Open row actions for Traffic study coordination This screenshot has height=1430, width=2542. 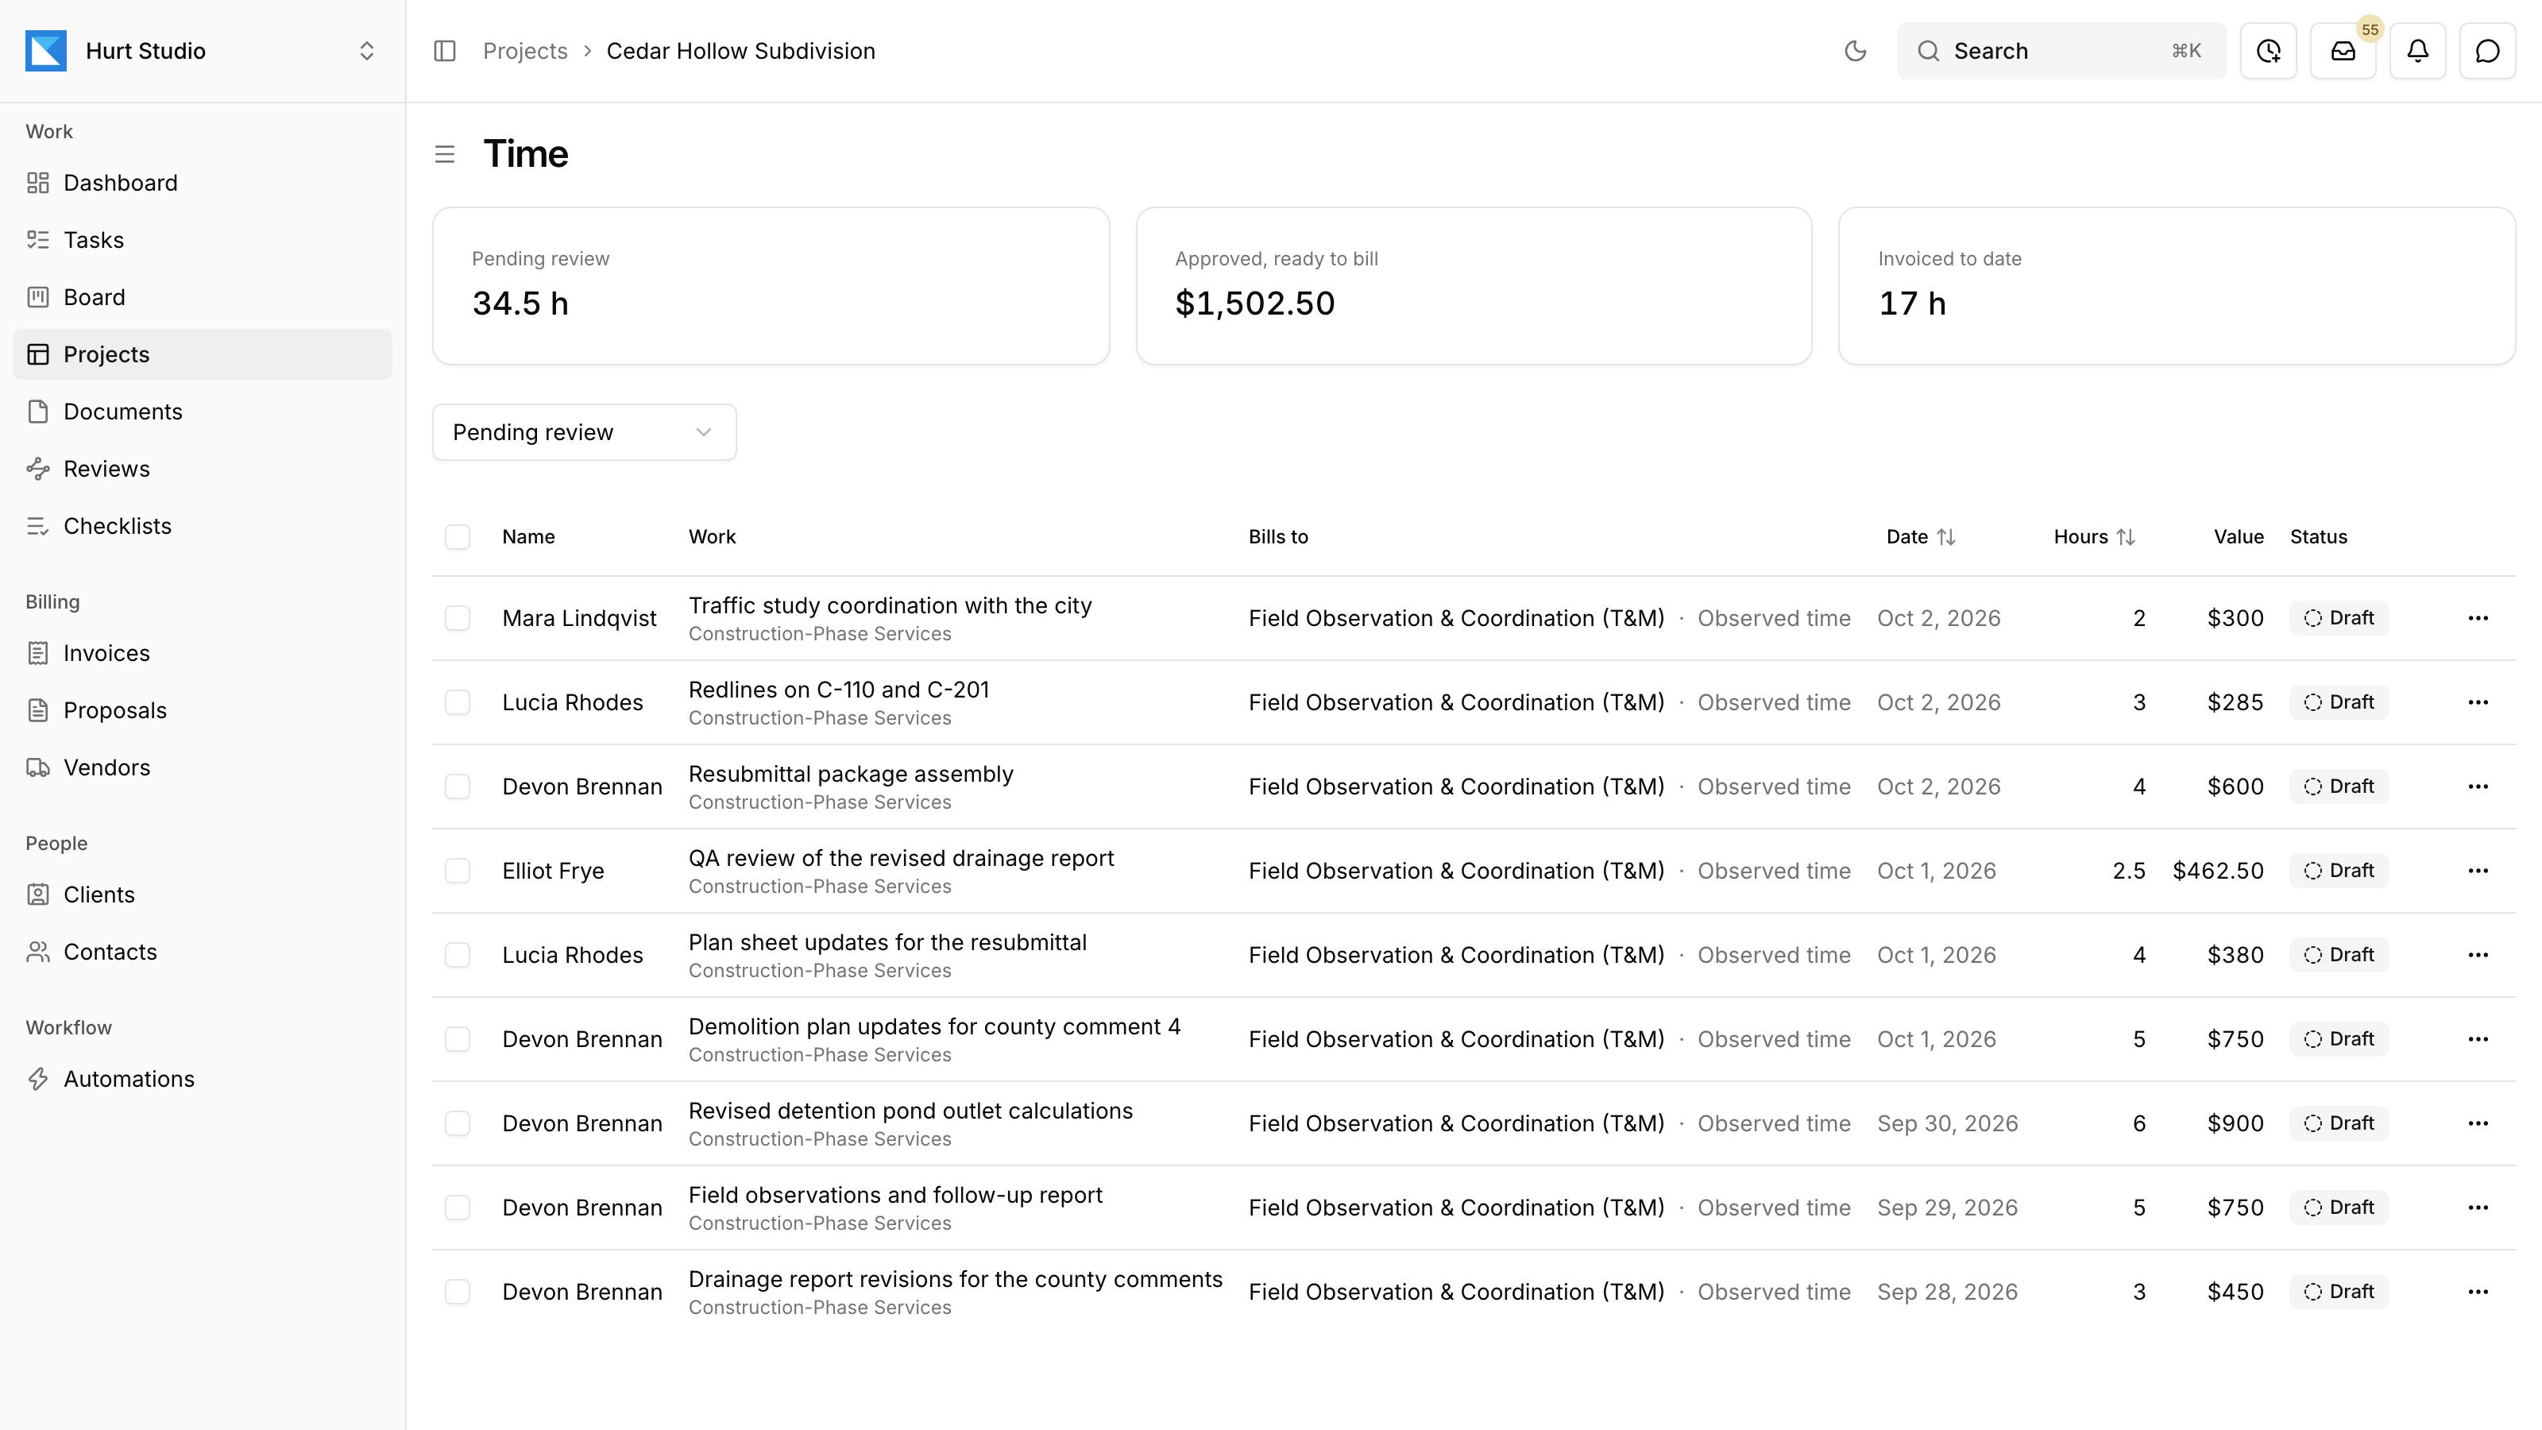(x=2478, y=618)
